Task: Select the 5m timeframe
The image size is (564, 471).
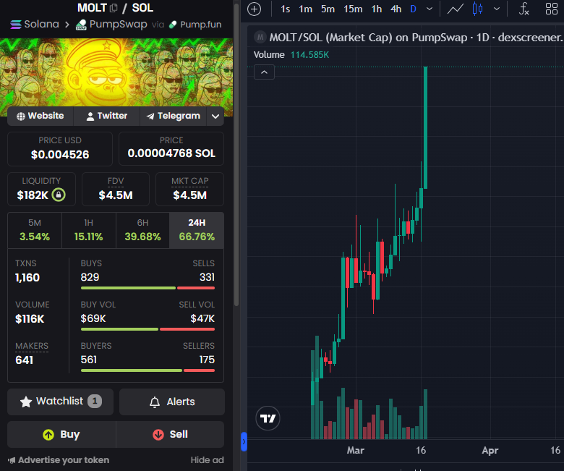Action: click(x=328, y=9)
